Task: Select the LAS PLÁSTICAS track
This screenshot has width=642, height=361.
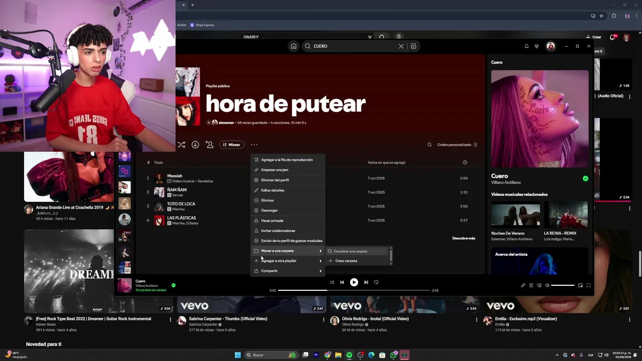Action: (311, 220)
